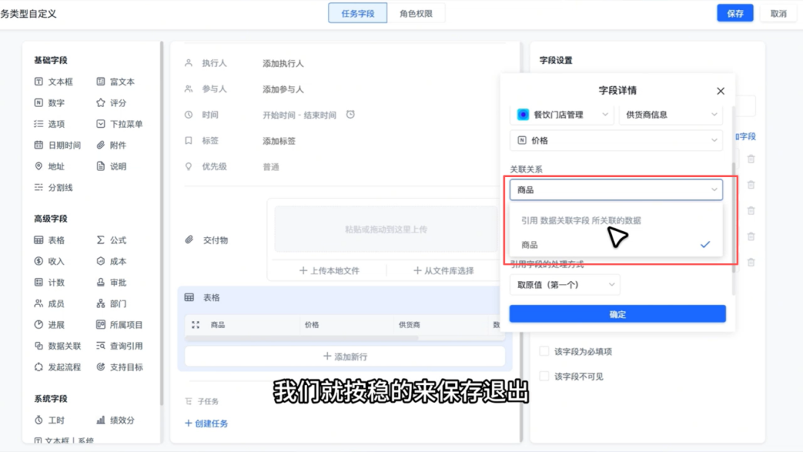Select the 成本 cost field
Viewport: 803px width, 452px height.
112,261
